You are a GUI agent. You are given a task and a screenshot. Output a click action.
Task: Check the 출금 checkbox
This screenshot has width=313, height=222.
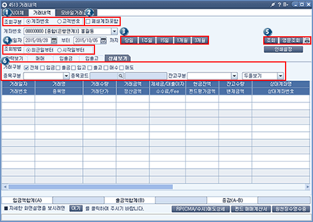[x=58, y=68]
